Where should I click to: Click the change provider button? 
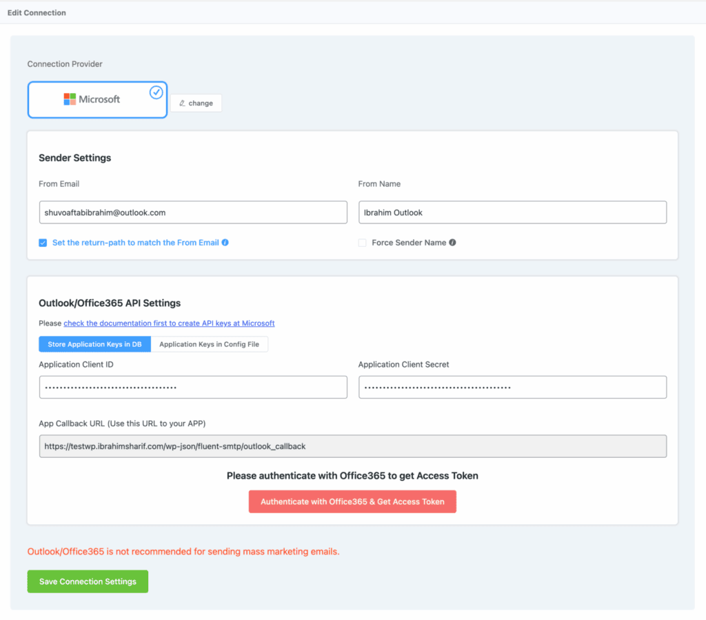pos(196,103)
